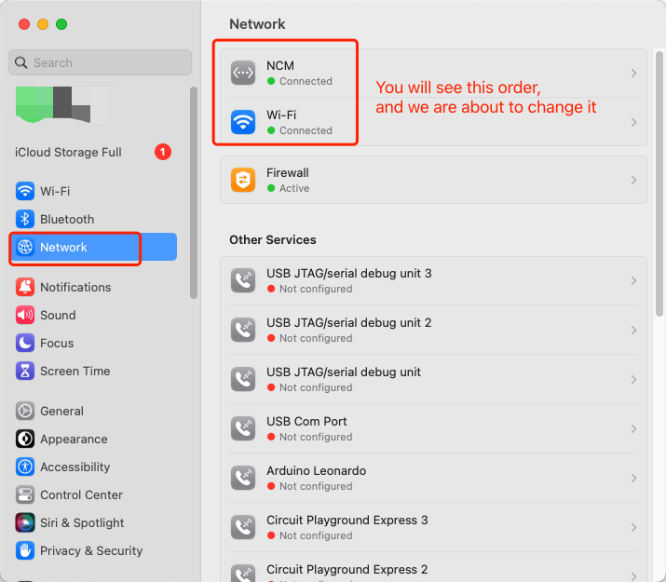
Task: Open General via the gear icon
Action: pyautogui.click(x=25, y=411)
